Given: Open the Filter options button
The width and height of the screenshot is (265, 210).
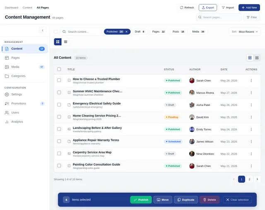Looking at the screenshot, I should [252, 17].
